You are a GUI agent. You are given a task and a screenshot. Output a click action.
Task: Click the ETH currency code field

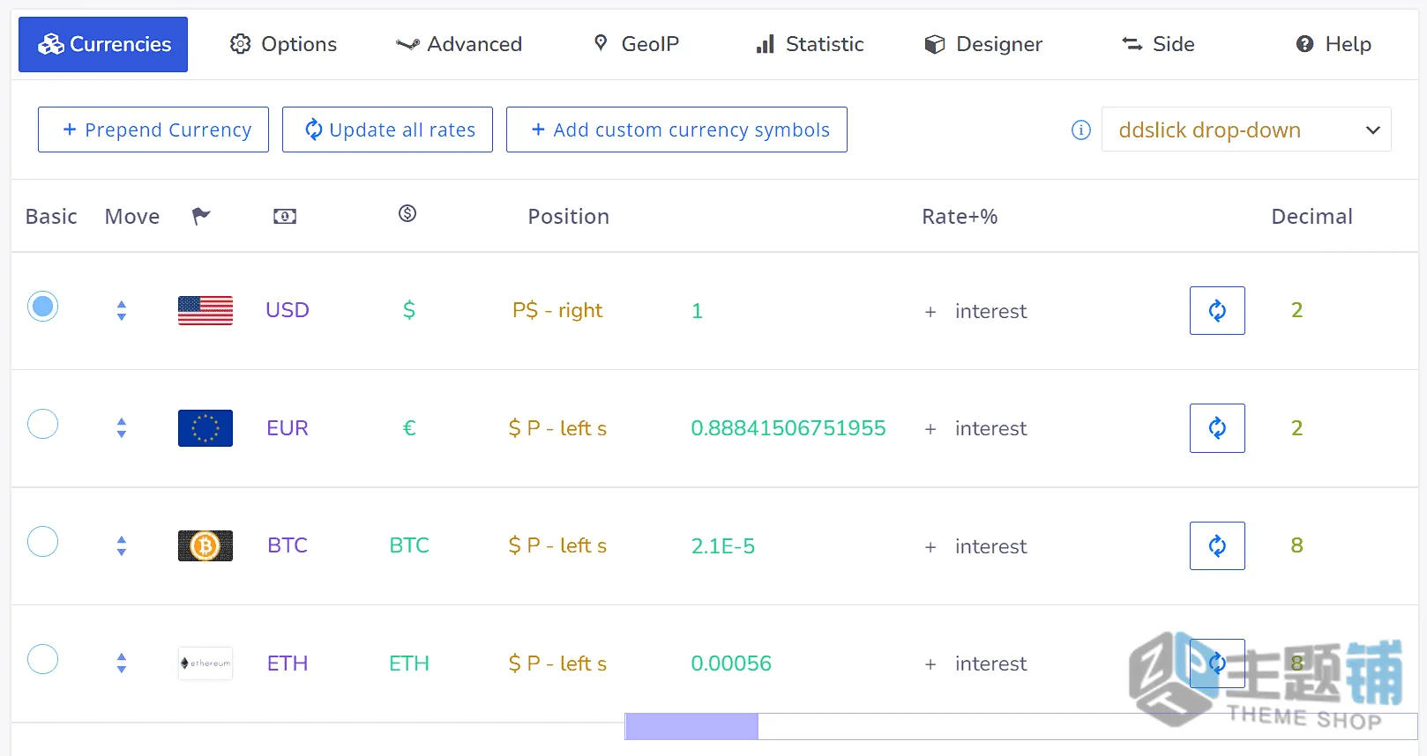coord(288,663)
